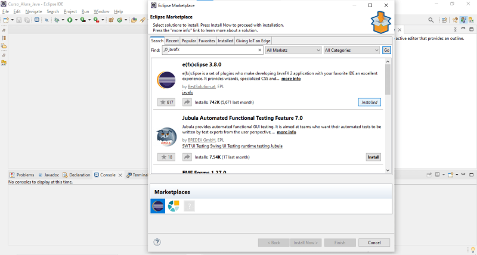This screenshot has height=255, width=477.
Task: Click the Debug bug icon
Action: coord(57,20)
